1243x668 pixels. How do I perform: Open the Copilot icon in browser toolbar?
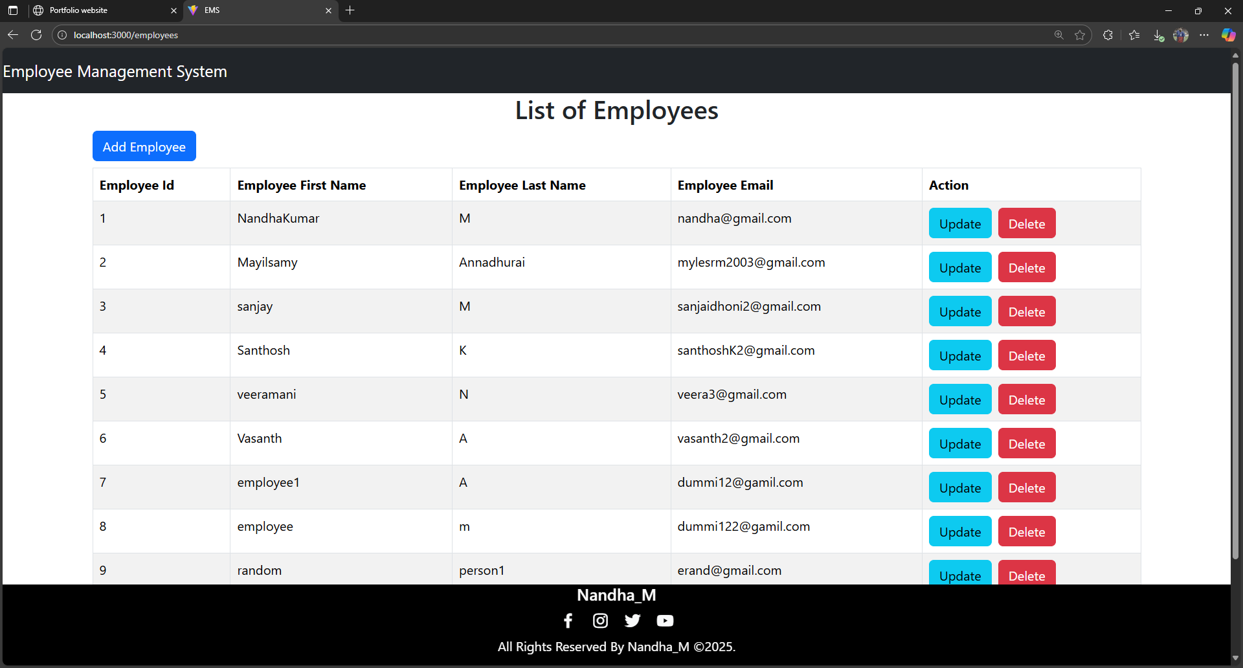(x=1228, y=35)
